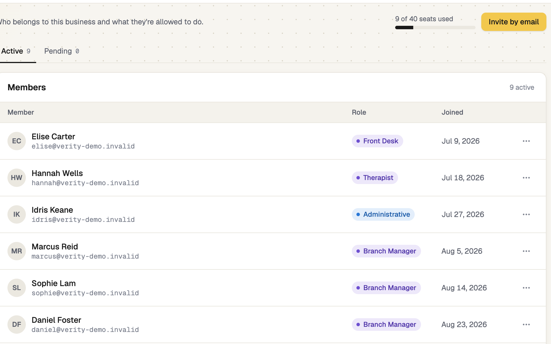Click the EC avatar for Elise Carter
The width and height of the screenshot is (551, 344).
coord(17,141)
